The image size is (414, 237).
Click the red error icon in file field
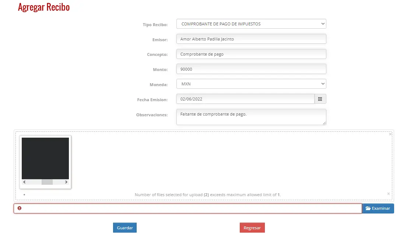pos(19,208)
